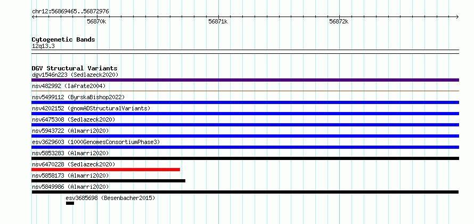Click the nsv5943722 (Almarri2020) label

pos(70,131)
